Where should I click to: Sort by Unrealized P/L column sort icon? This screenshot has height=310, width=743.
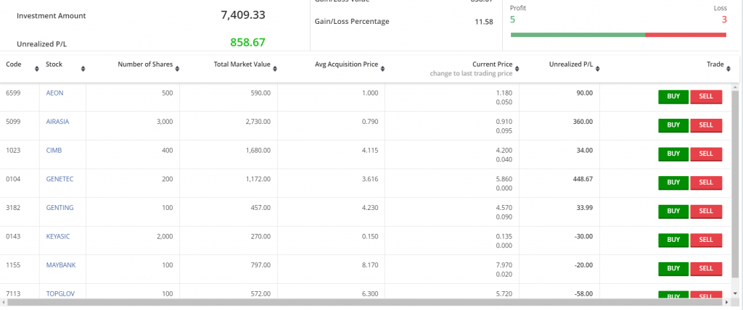click(x=597, y=69)
